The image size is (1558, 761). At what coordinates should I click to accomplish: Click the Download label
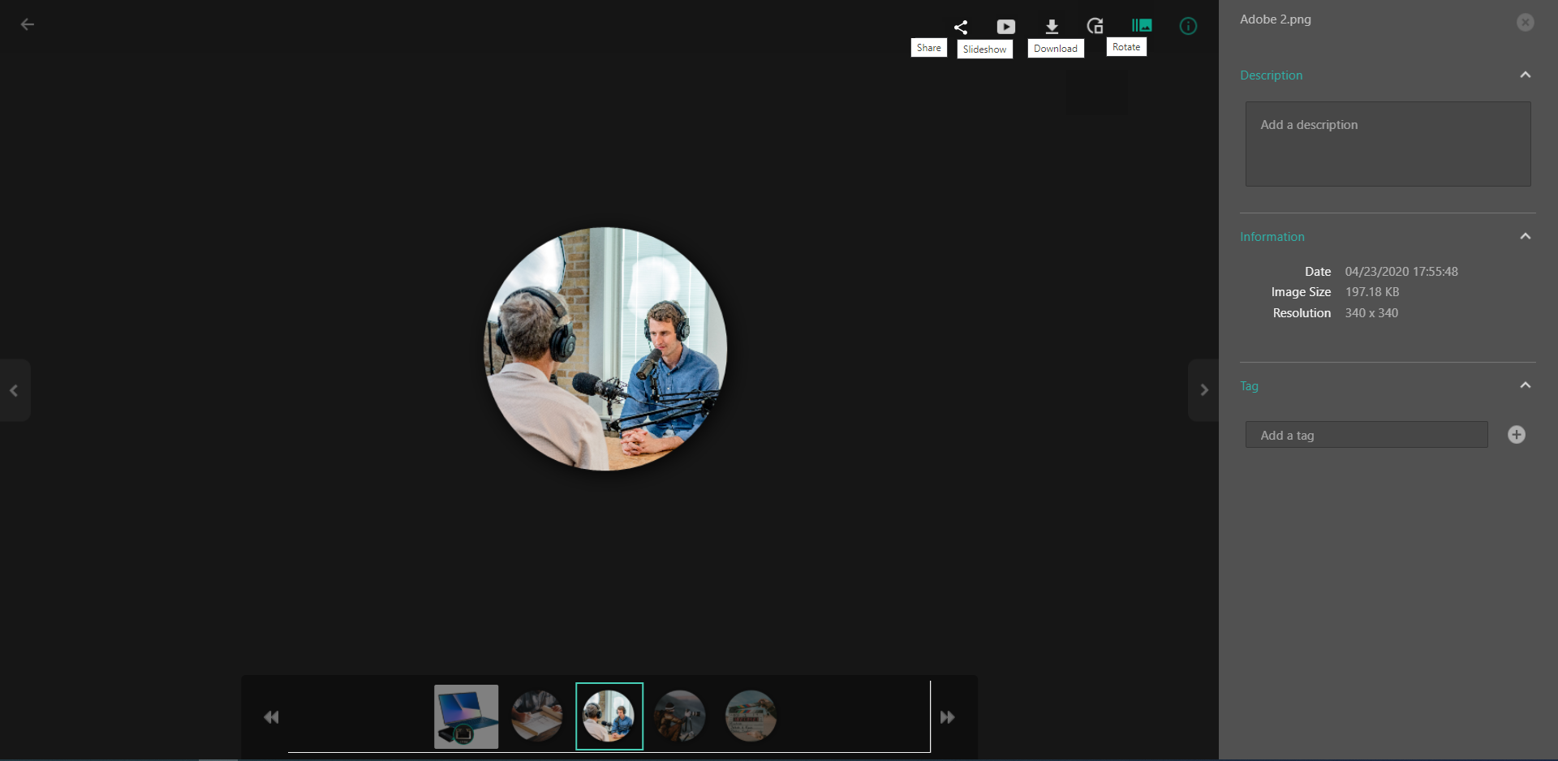click(x=1056, y=49)
